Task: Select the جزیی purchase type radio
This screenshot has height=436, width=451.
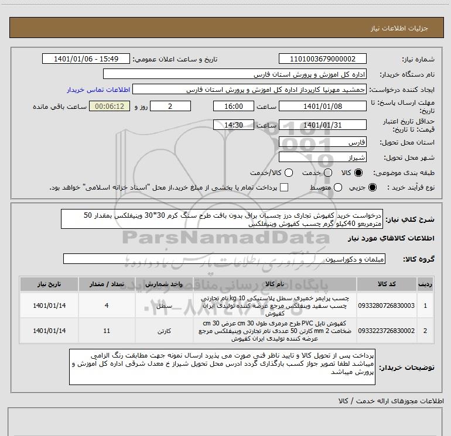Action: point(372,188)
